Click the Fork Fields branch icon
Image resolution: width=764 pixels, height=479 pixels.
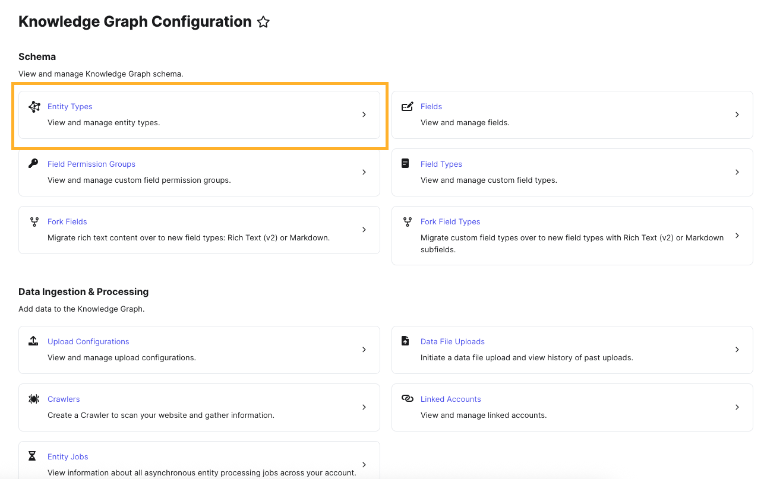pos(34,221)
